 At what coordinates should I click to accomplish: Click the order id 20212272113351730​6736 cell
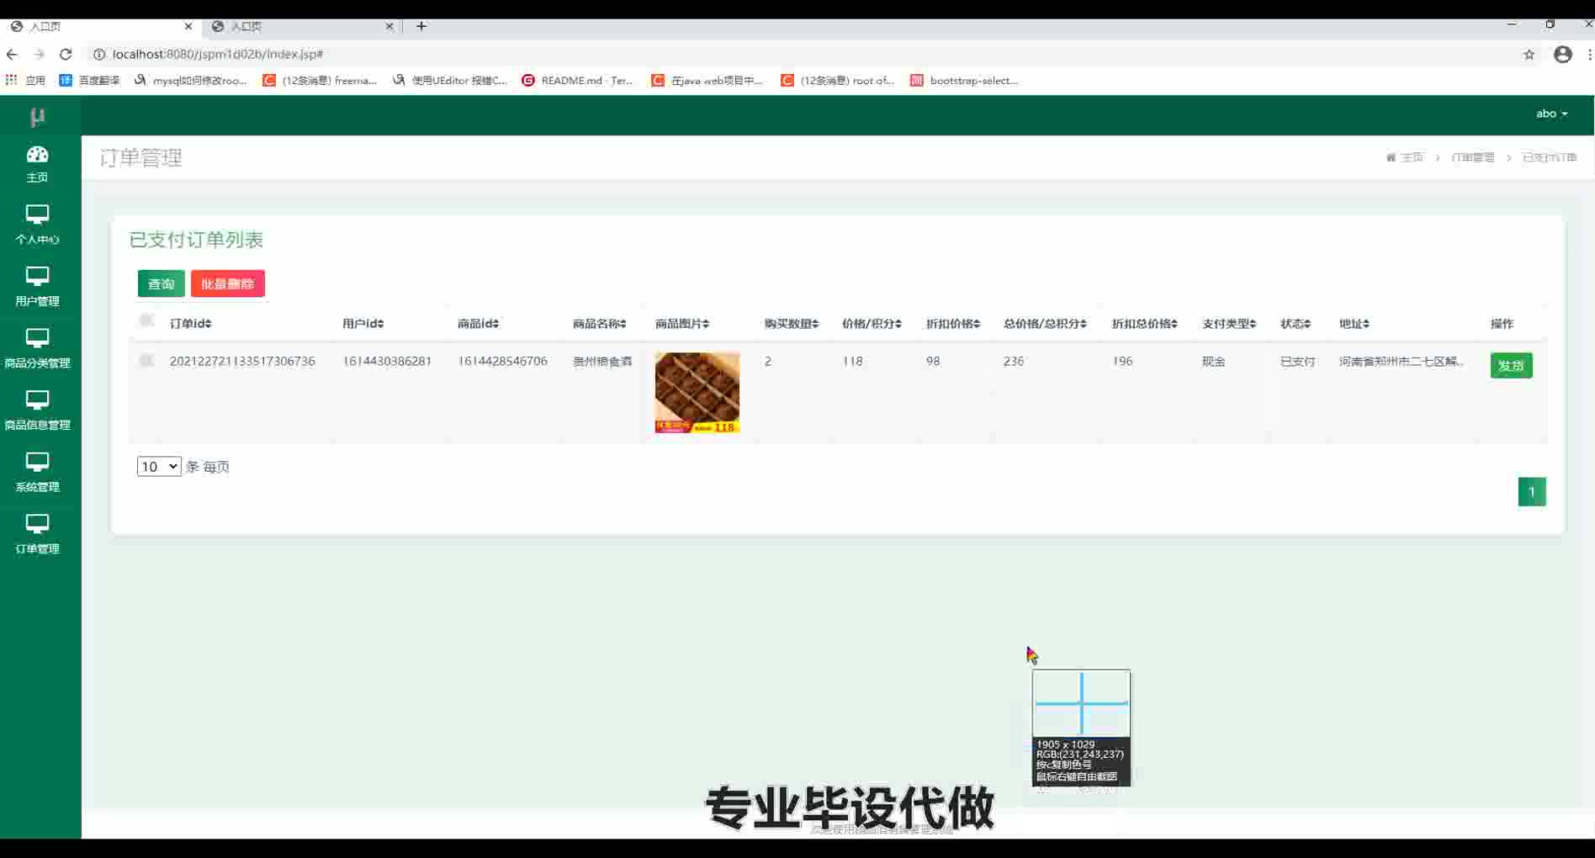click(242, 361)
